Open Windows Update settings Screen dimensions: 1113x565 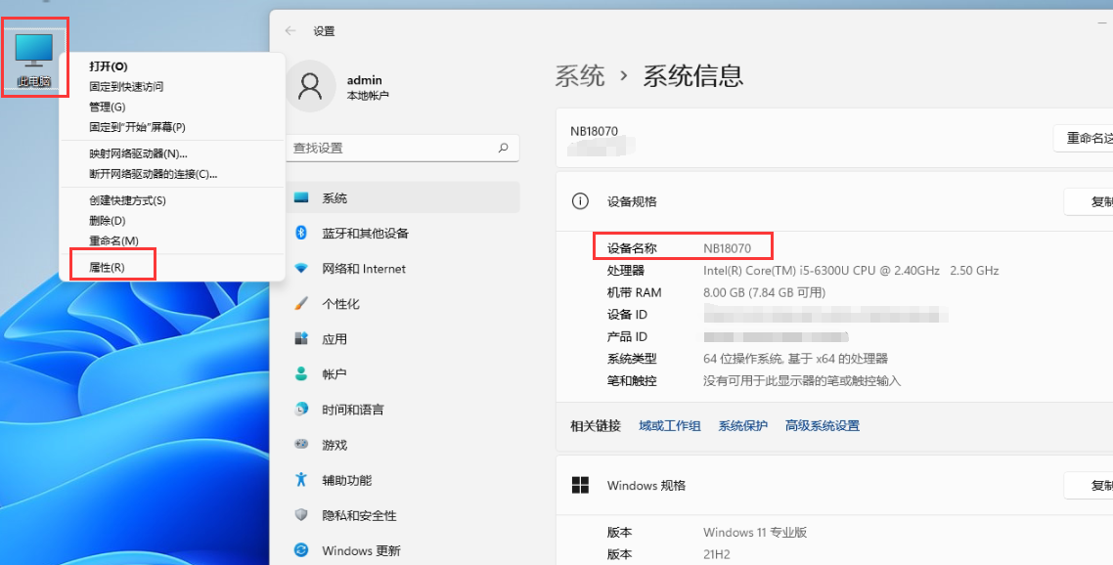pos(361,550)
